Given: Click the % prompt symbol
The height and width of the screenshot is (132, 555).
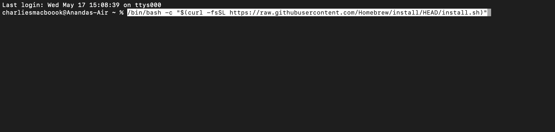Looking at the screenshot, I should [121, 13].
